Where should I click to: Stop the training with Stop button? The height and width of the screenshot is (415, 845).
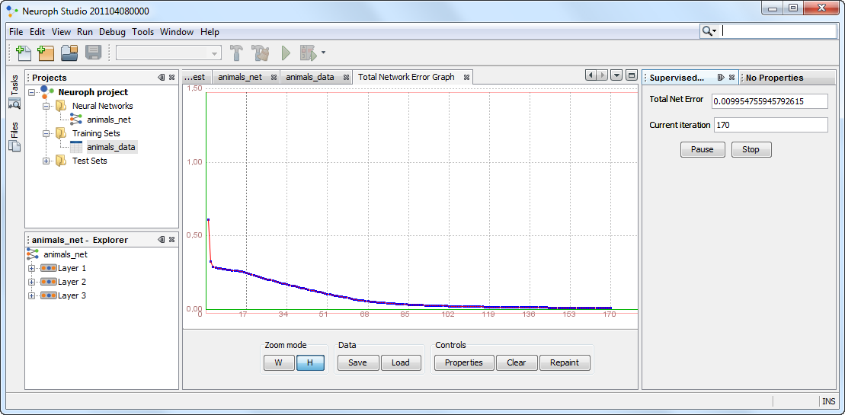click(x=751, y=149)
